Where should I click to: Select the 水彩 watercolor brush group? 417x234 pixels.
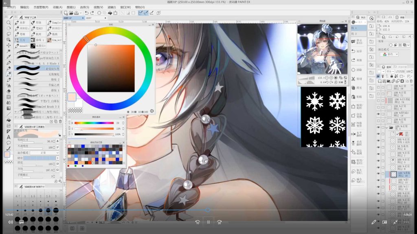22,23
